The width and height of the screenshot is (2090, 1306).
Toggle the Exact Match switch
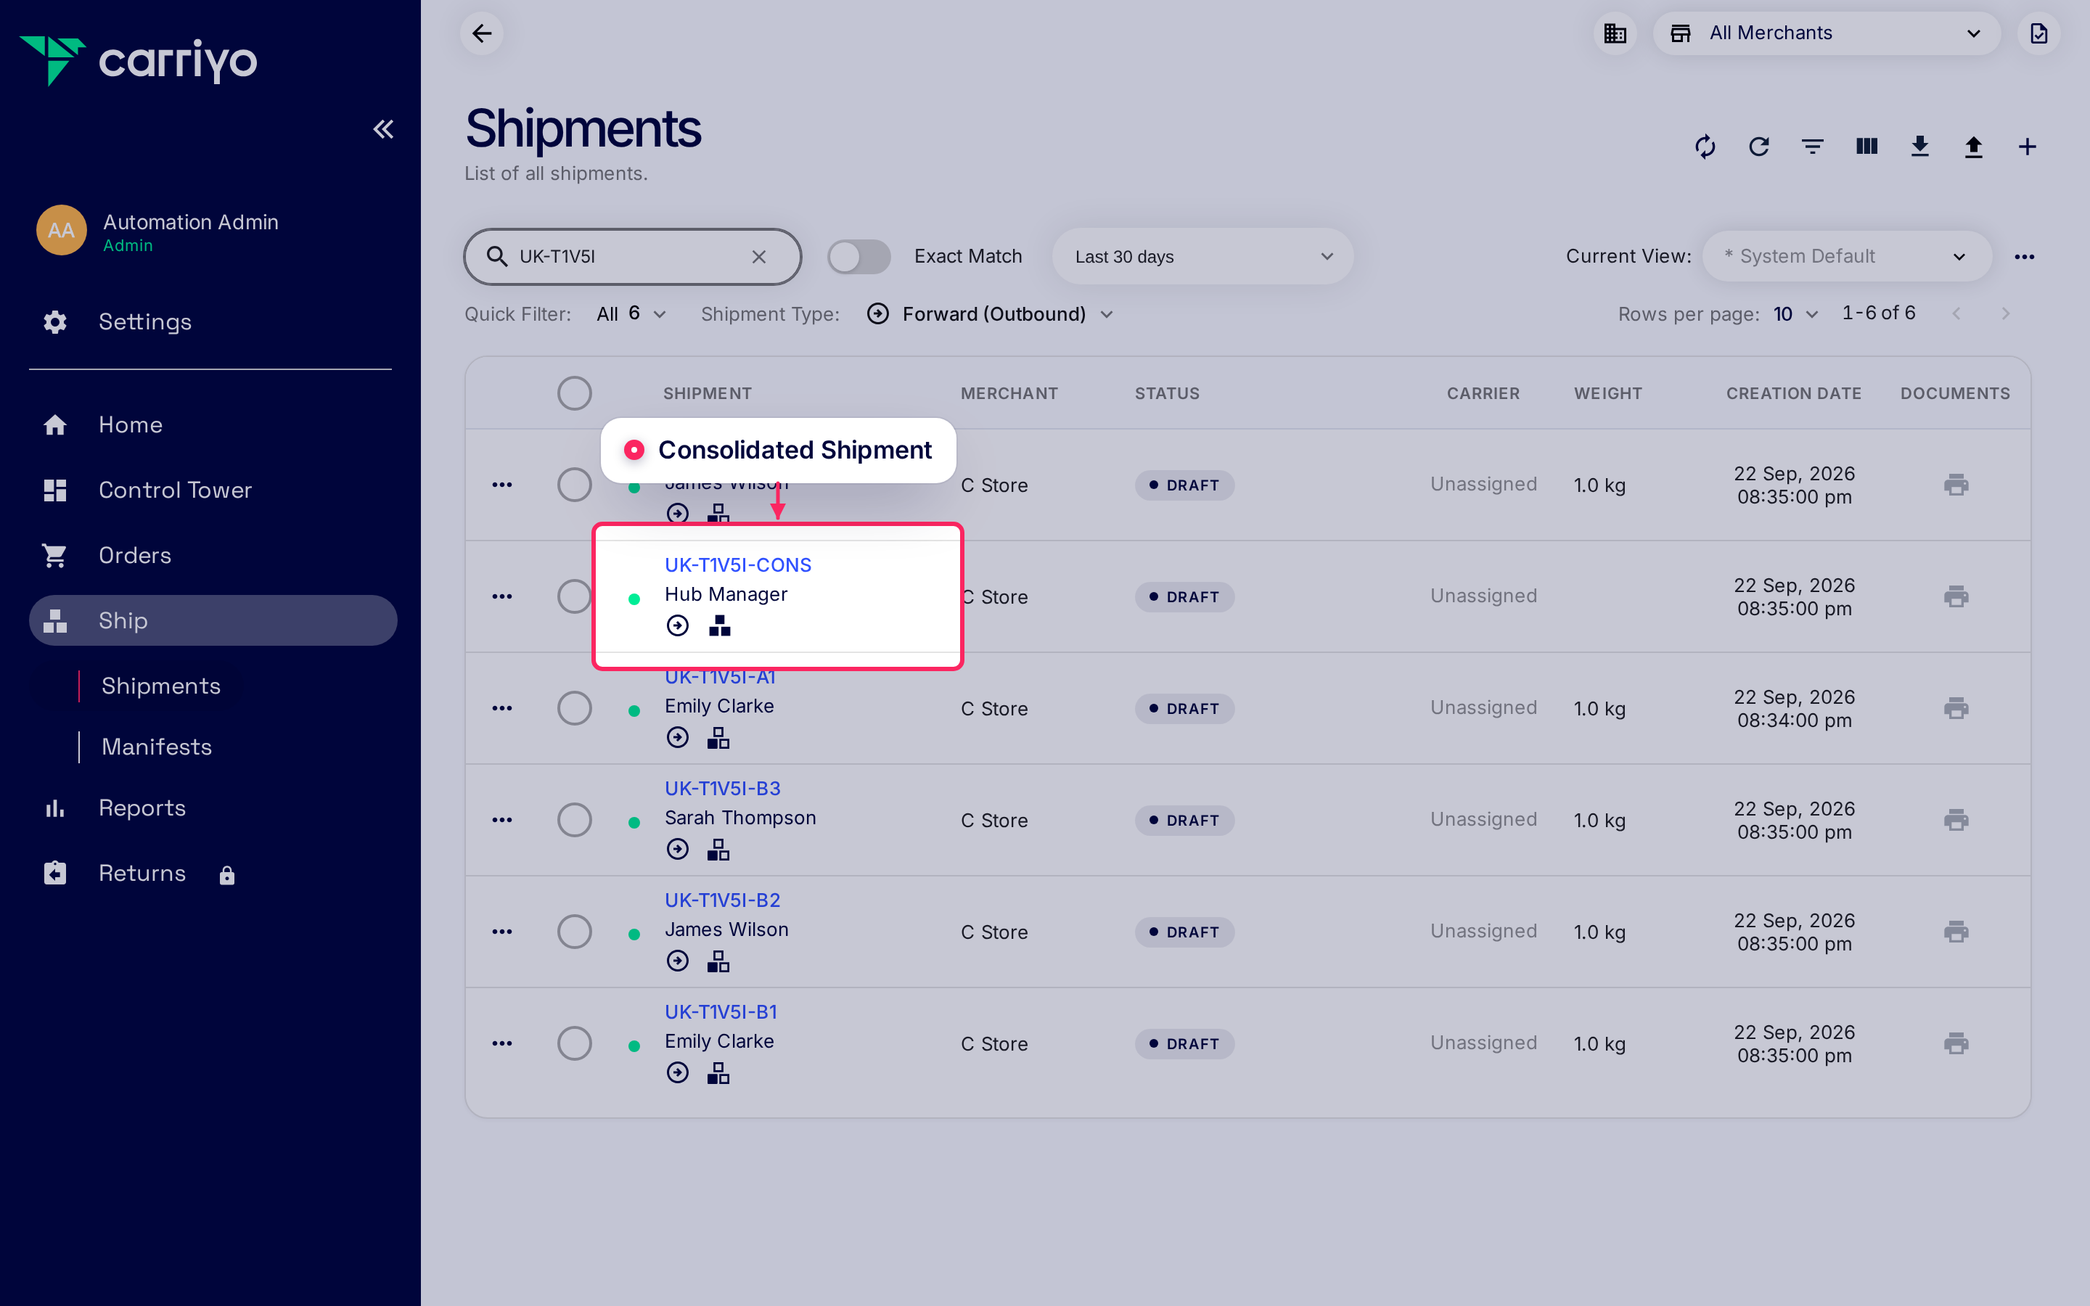pos(858,257)
